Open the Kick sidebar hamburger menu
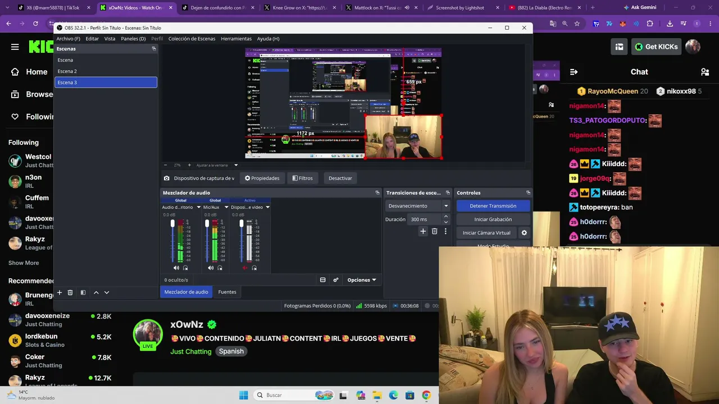Viewport: 719px width, 404px height. point(15,47)
